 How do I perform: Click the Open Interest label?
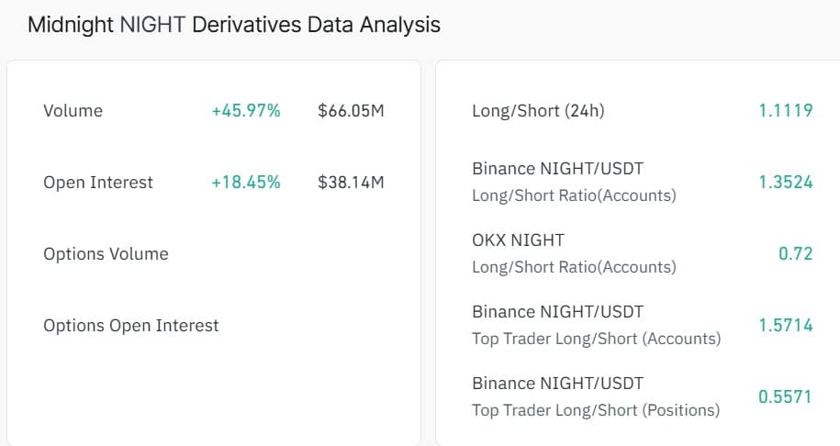coord(98,183)
